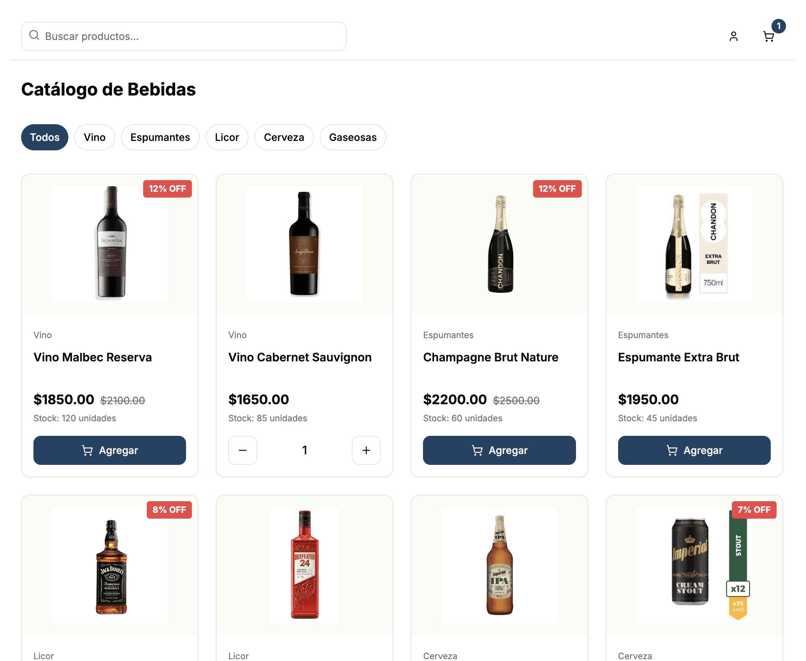Image resolution: width=806 pixels, height=661 pixels.
Task: Click the Imperial IPA beer bottle image
Action: pyautogui.click(x=499, y=565)
